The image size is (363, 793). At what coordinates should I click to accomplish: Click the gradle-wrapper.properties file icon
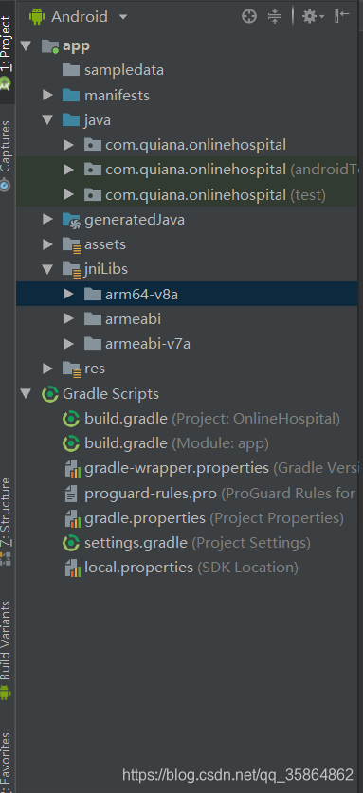72,469
